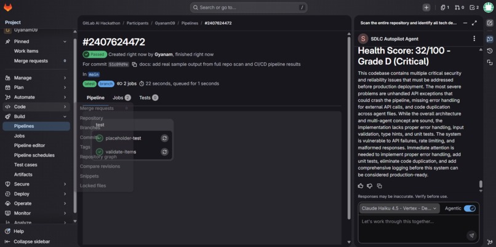Send the chat message
This screenshot has width=496, height=247.
coord(471,235)
